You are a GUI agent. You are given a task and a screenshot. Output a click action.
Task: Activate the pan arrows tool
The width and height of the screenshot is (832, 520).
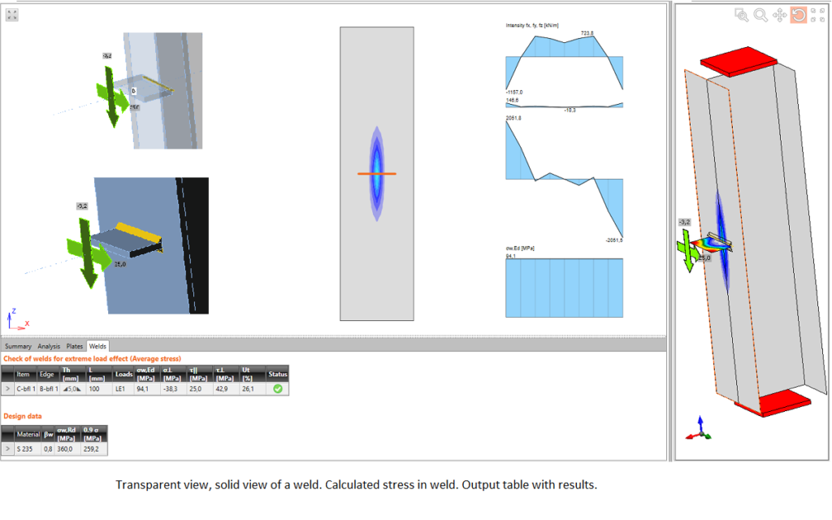[779, 15]
